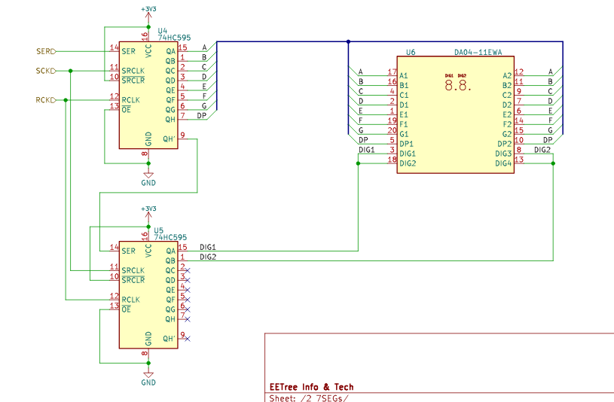Select the Sheet: /2 7SEGs/ title field
The width and height of the screenshot is (614, 402).
[309, 397]
